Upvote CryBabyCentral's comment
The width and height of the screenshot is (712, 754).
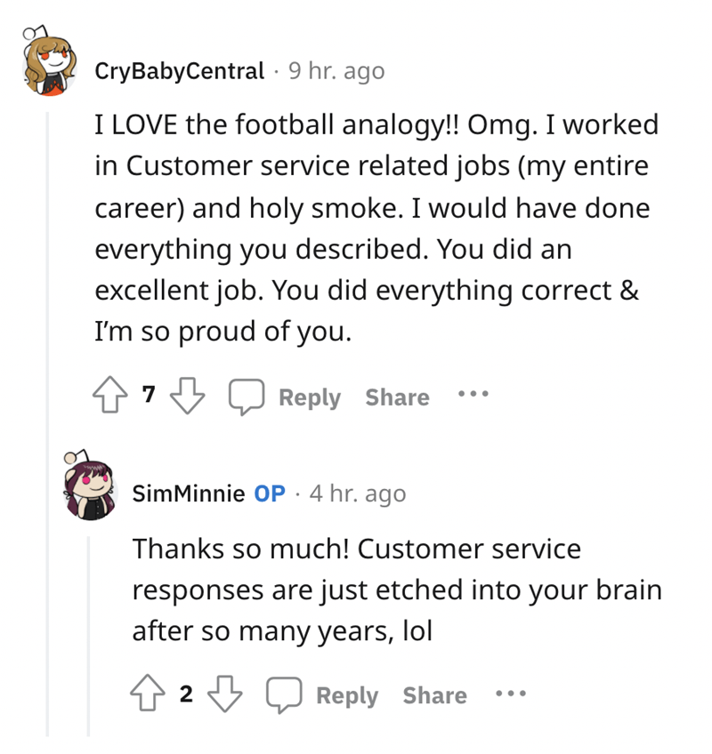point(109,397)
